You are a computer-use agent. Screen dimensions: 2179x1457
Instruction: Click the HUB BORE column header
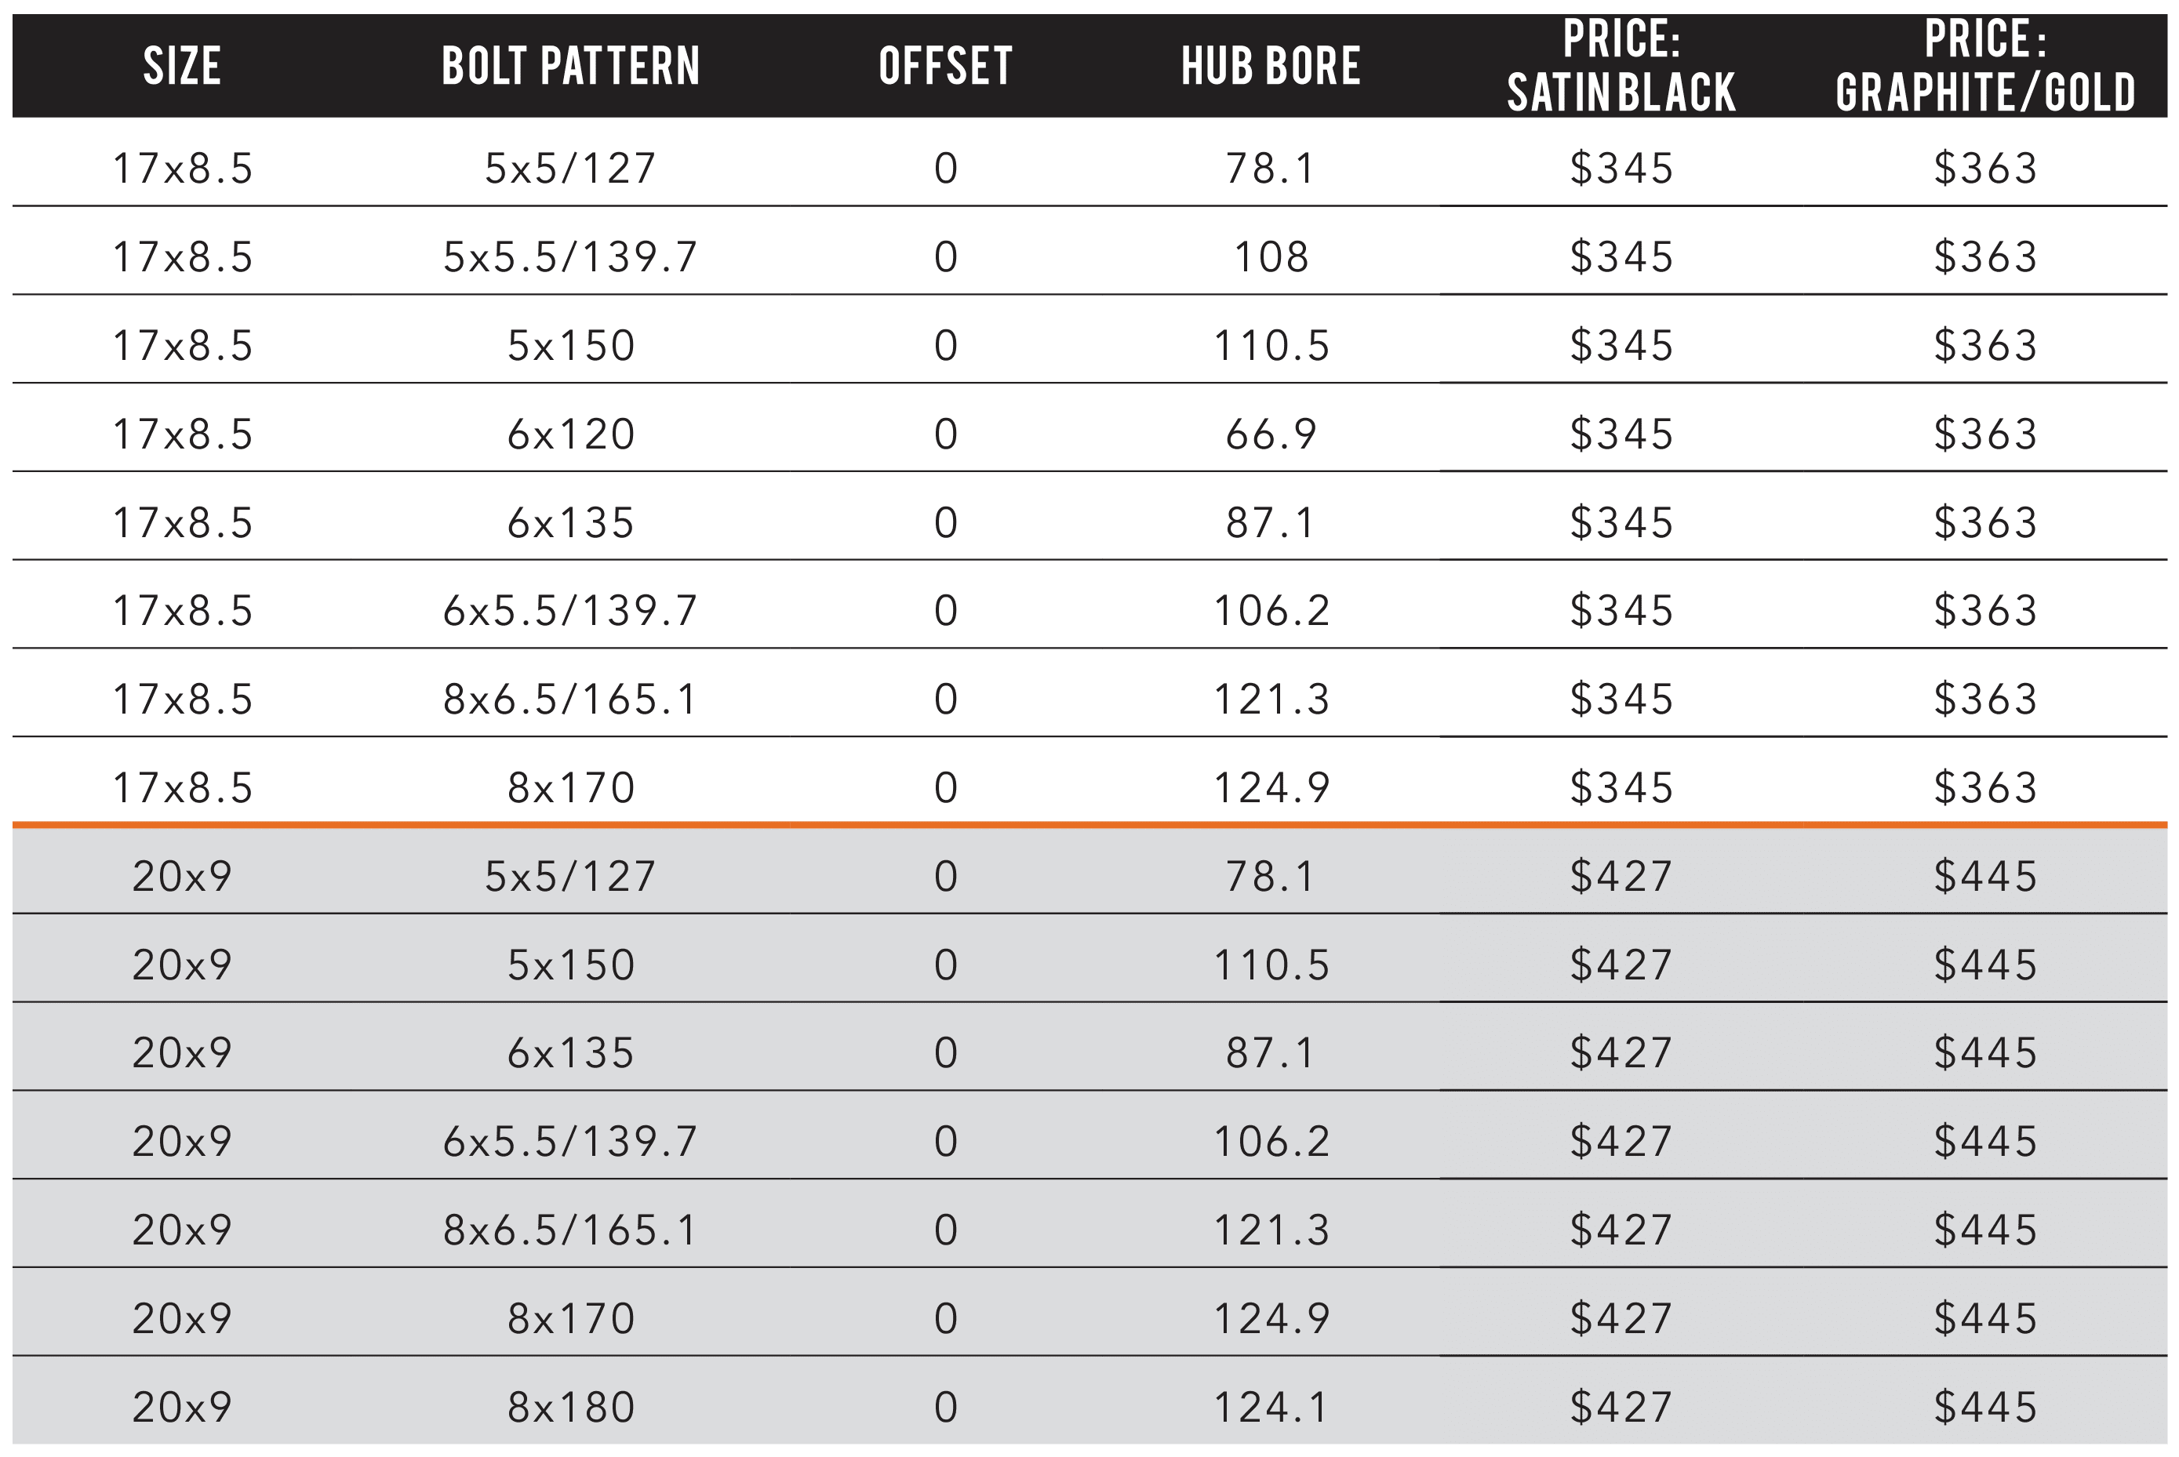pos(1271,67)
